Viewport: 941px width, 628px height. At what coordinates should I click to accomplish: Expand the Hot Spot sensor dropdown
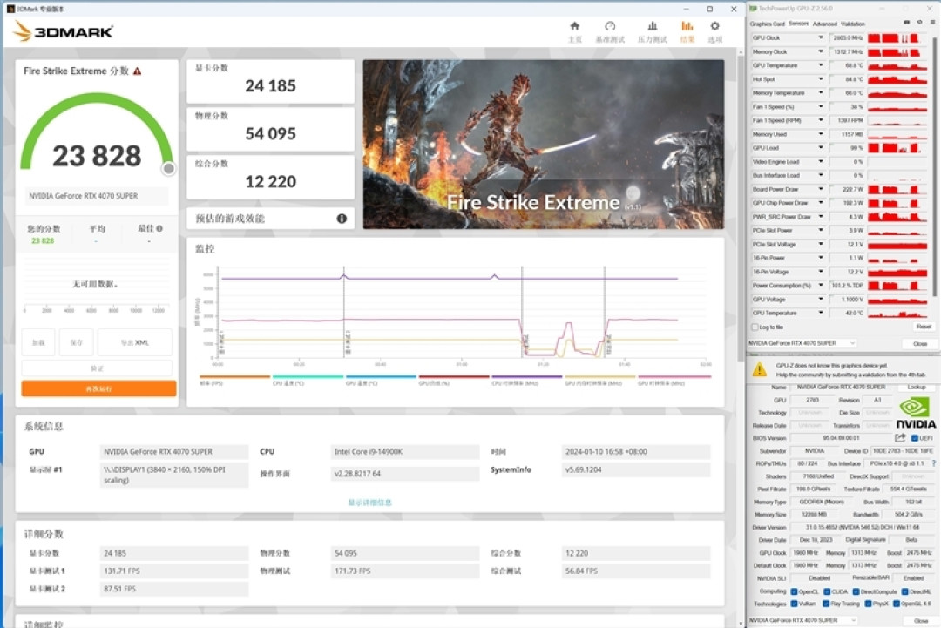tap(821, 79)
